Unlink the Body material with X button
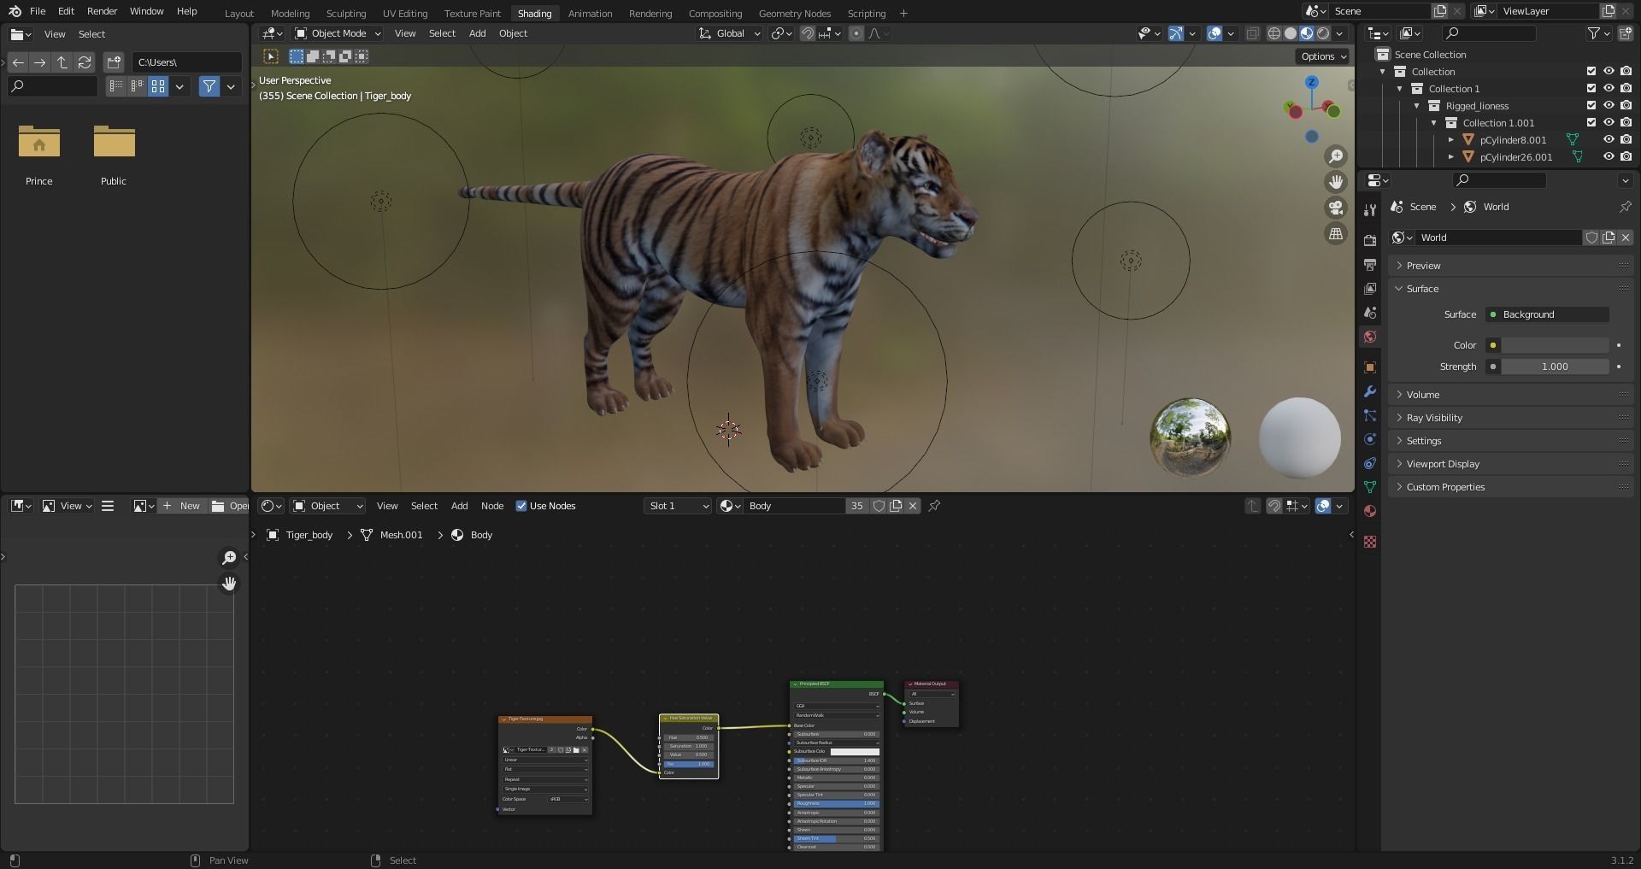 [913, 506]
